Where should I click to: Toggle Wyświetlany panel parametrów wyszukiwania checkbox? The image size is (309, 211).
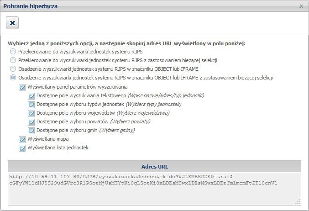(22, 87)
